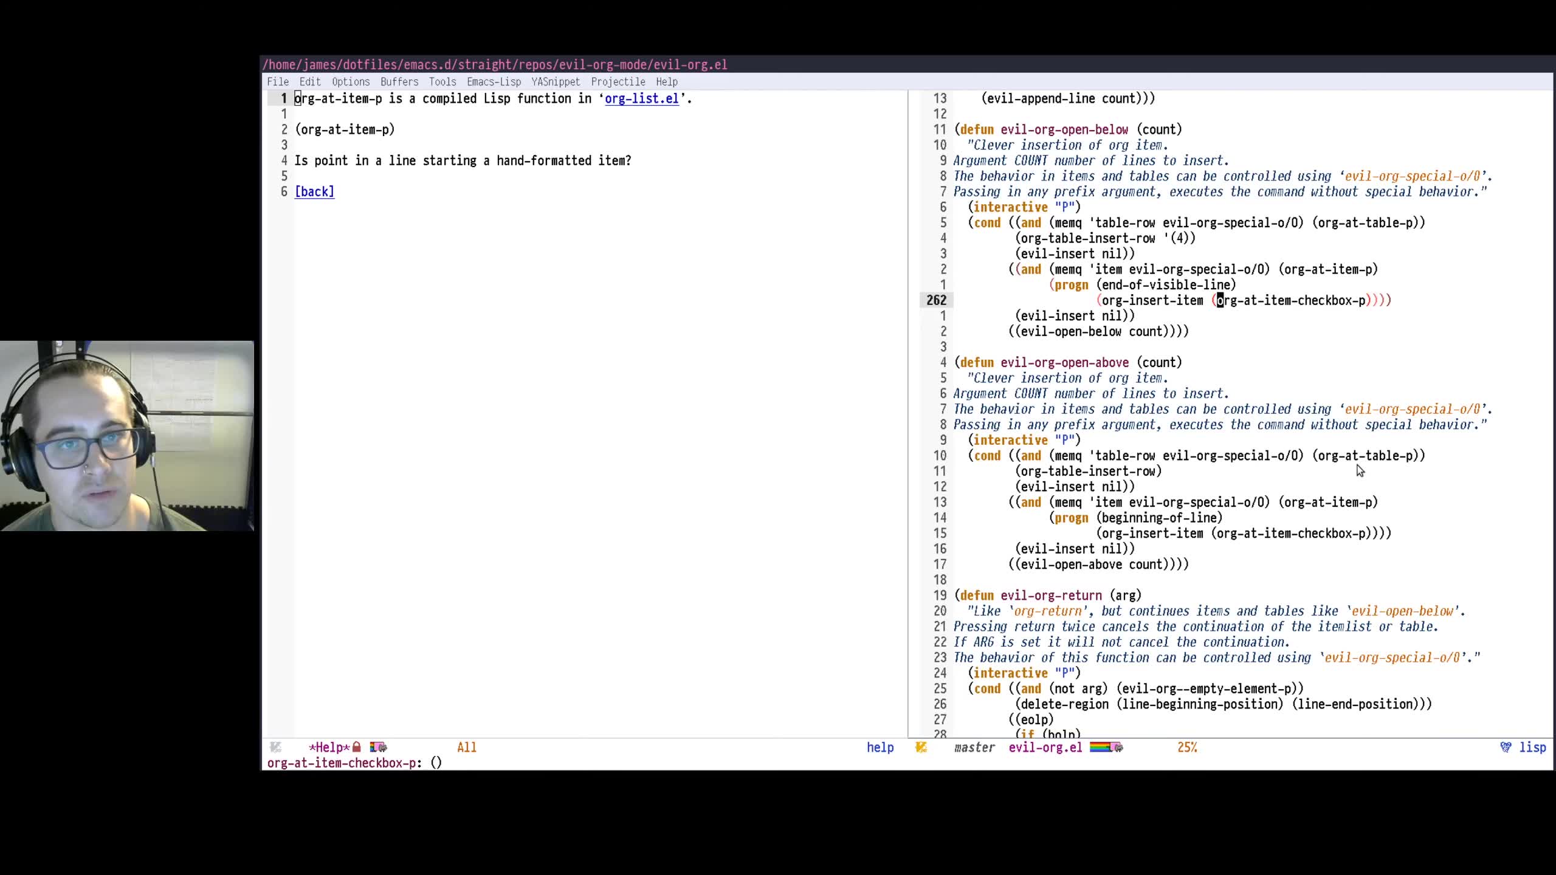The width and height of the screenshot is (1556, 875).
Task: Open the File menu
Action: point(278,81)
